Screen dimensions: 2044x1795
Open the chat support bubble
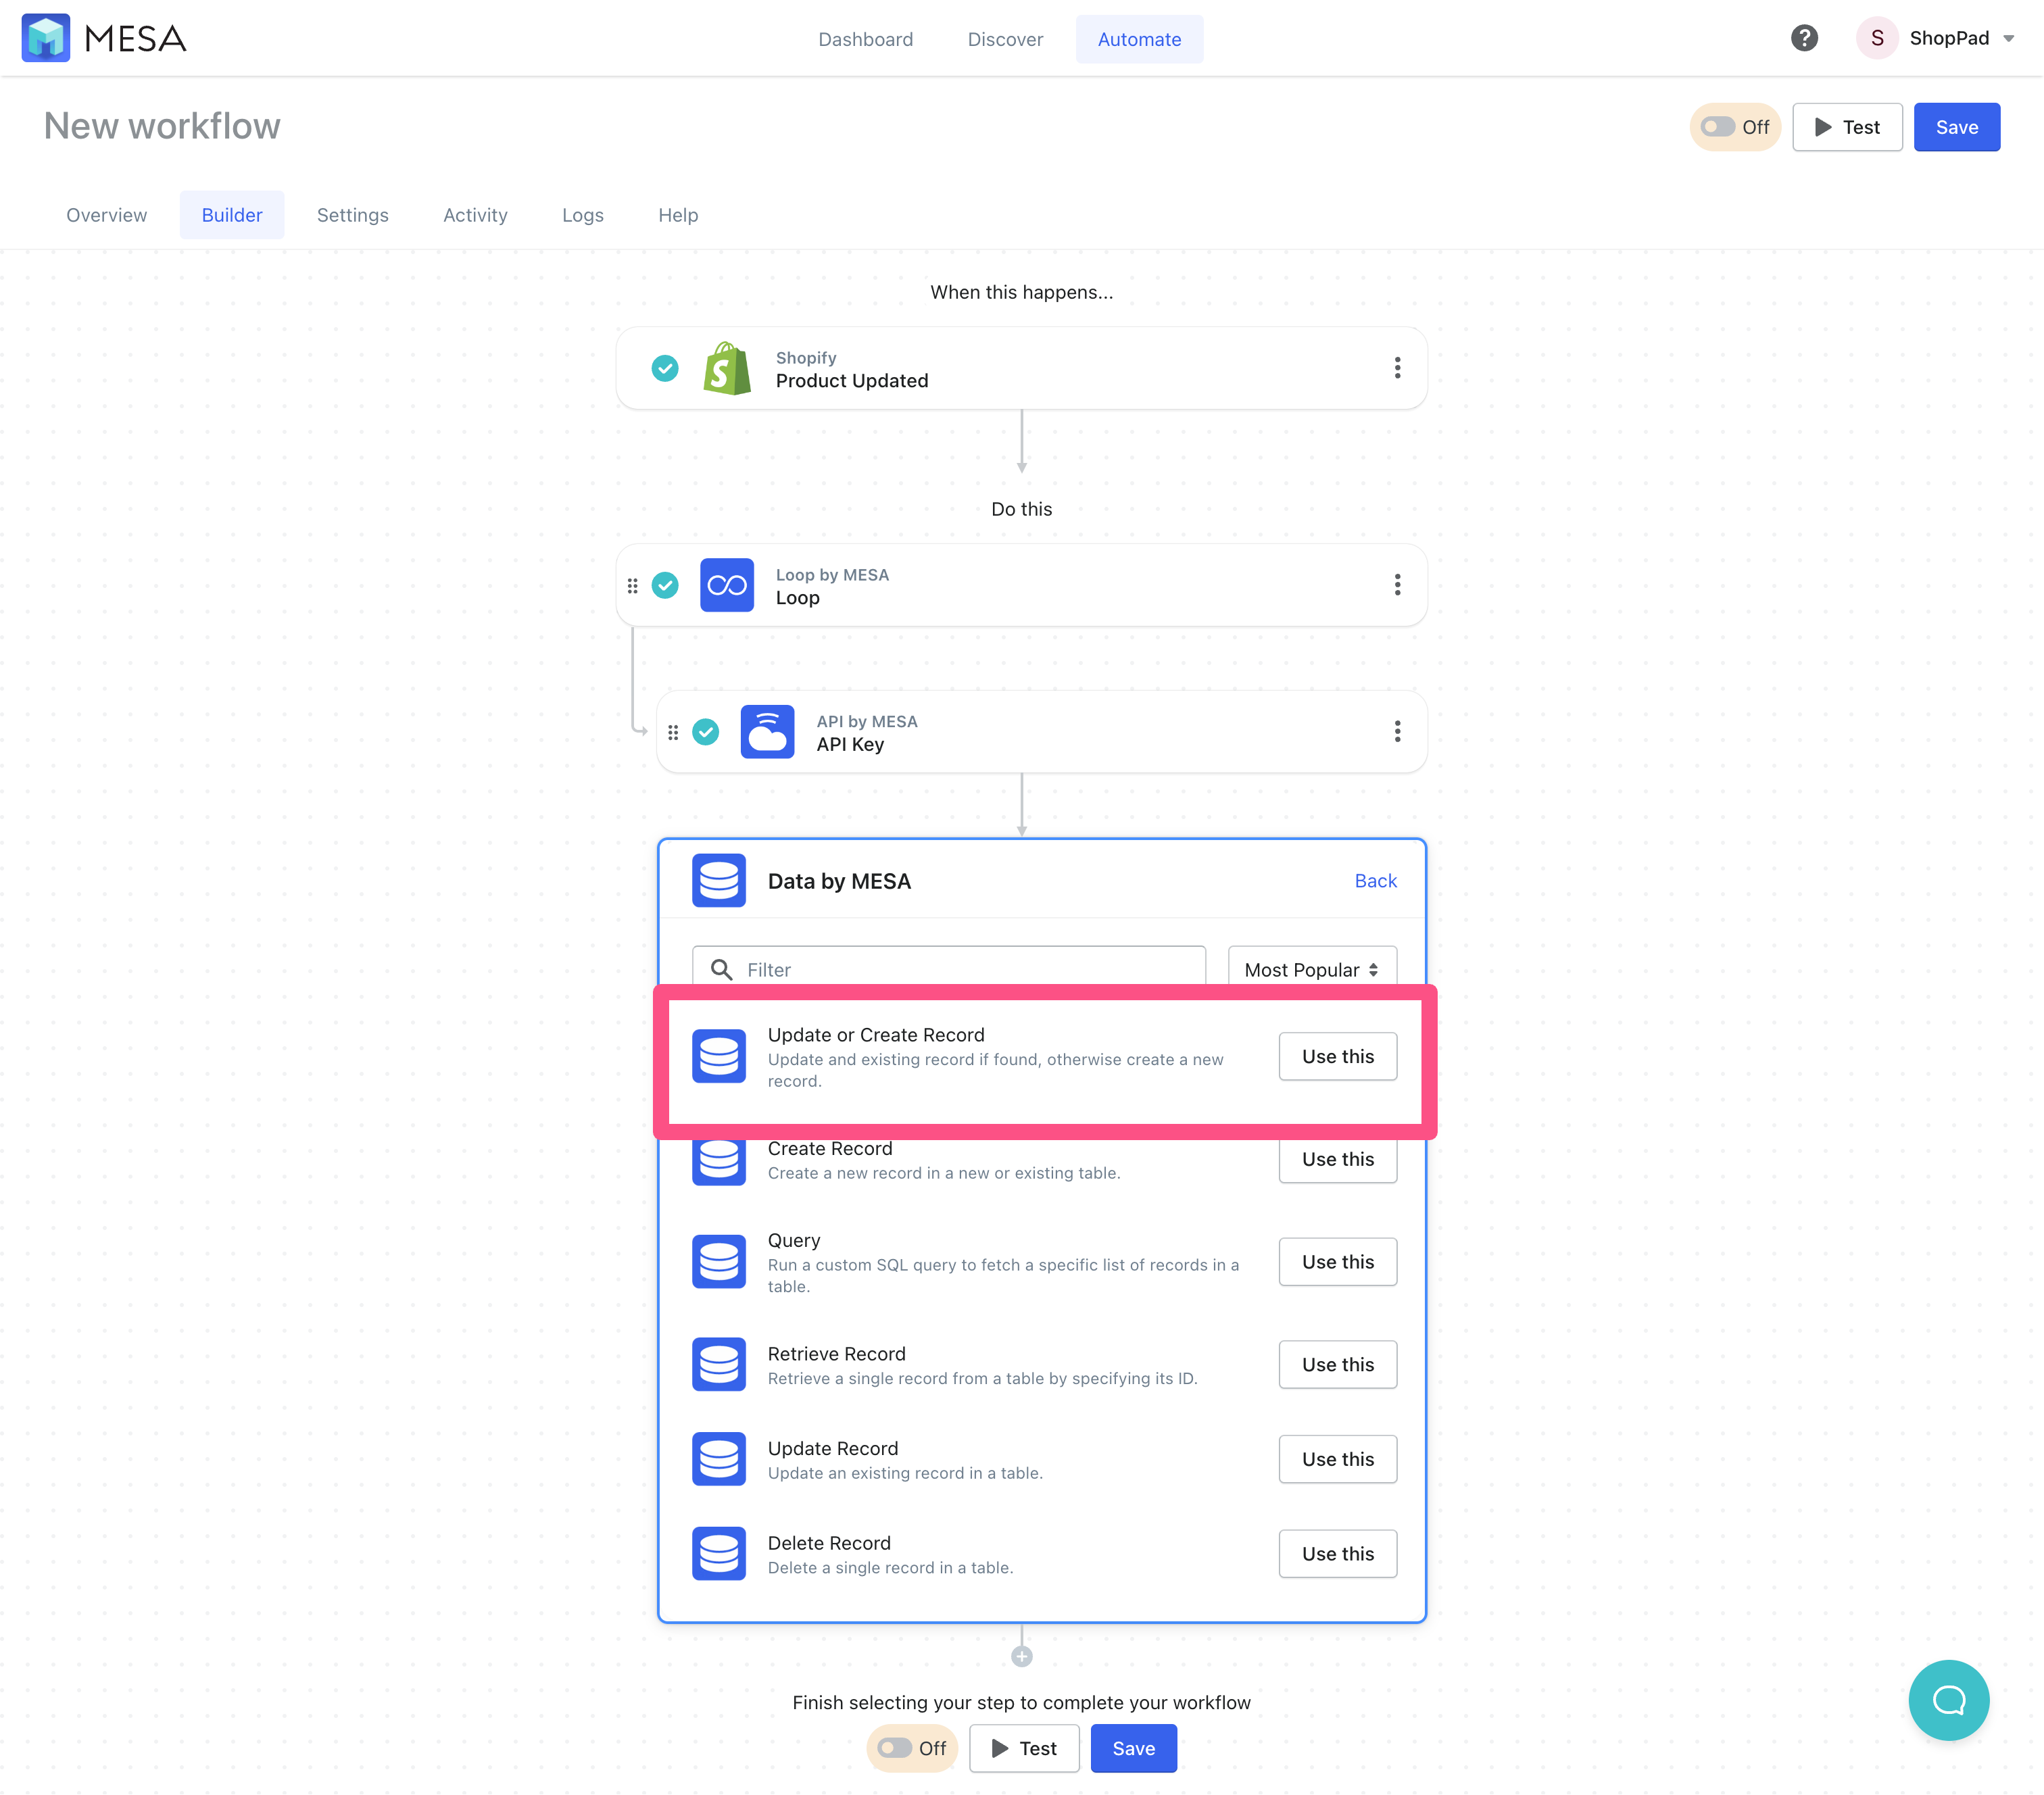click(x=1948, y=1700)
